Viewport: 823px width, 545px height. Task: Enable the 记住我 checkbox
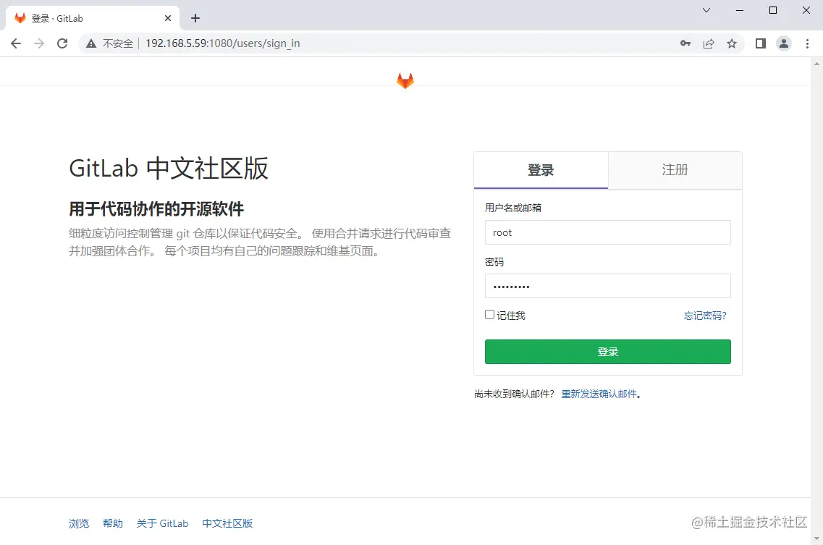pos(490,315)
